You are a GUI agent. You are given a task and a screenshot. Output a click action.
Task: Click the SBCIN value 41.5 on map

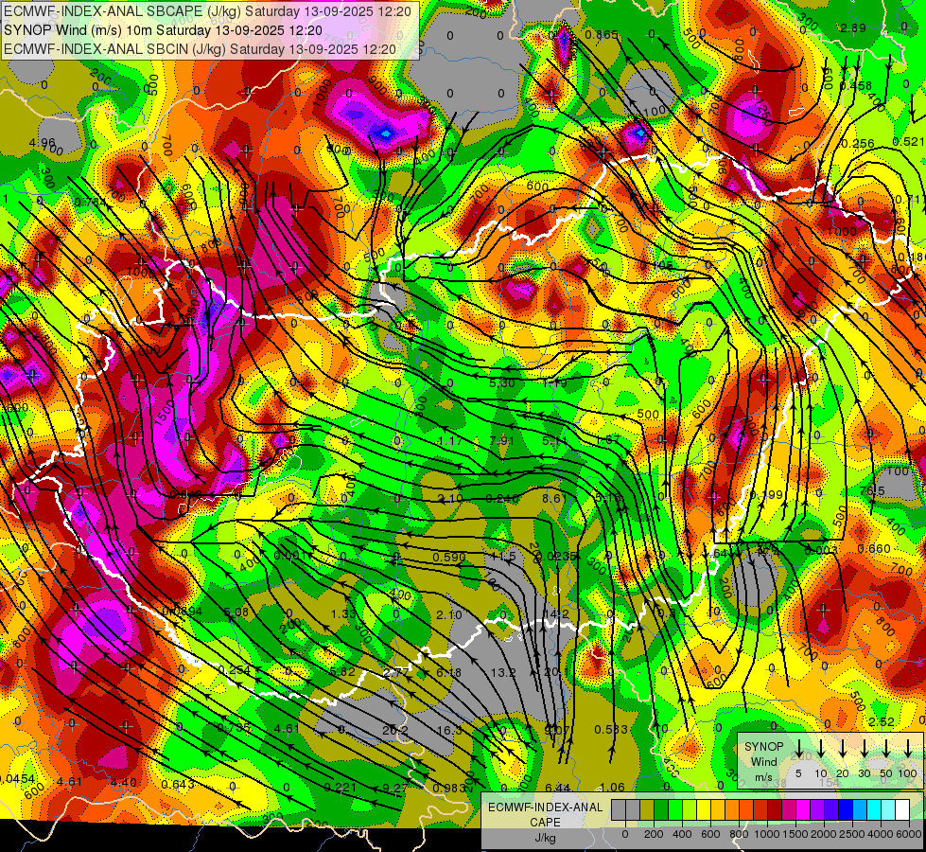(504, 557)
